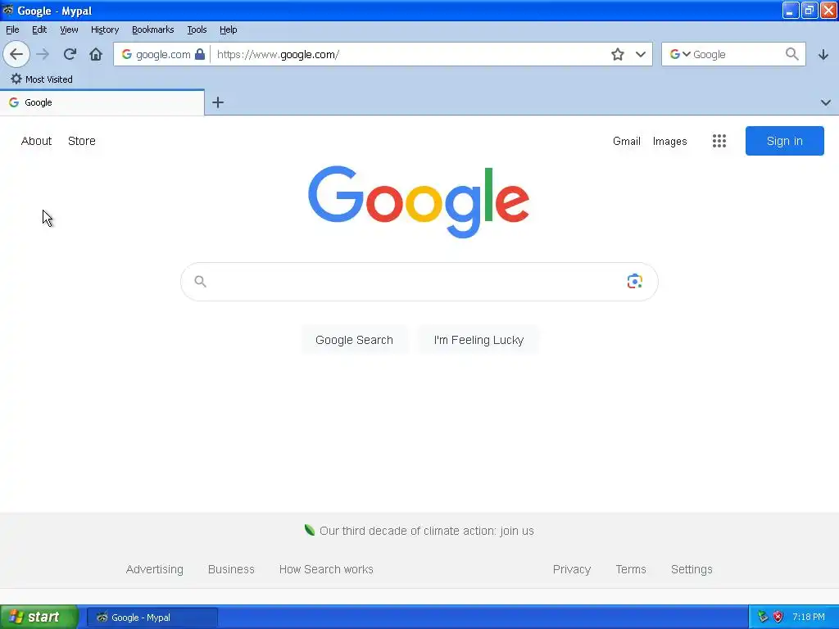
Task: Open the Windows start menu
Action: click(x=39, y=618)
